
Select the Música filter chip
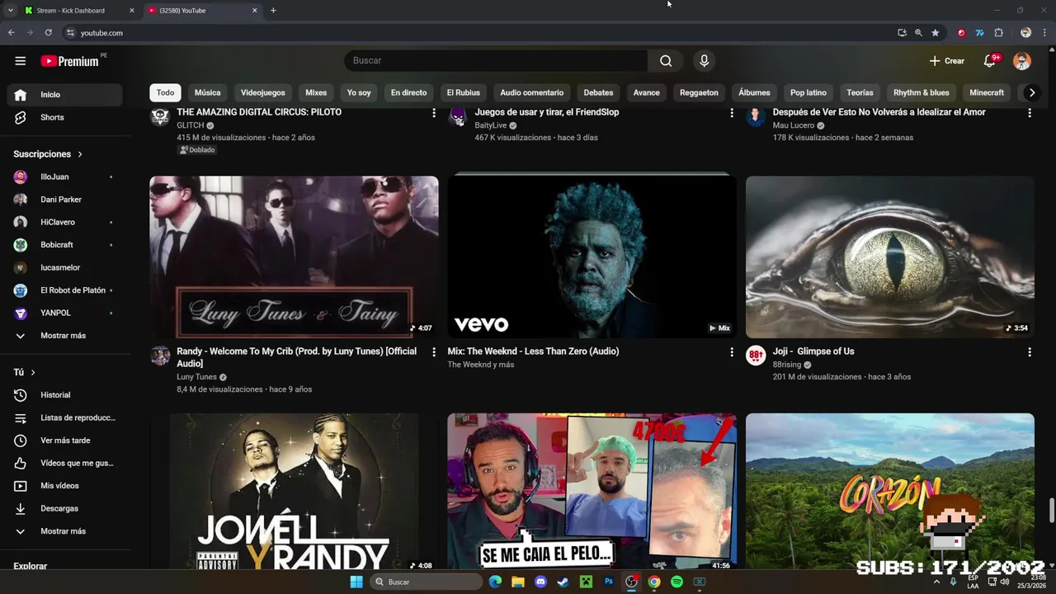(207, 92)
